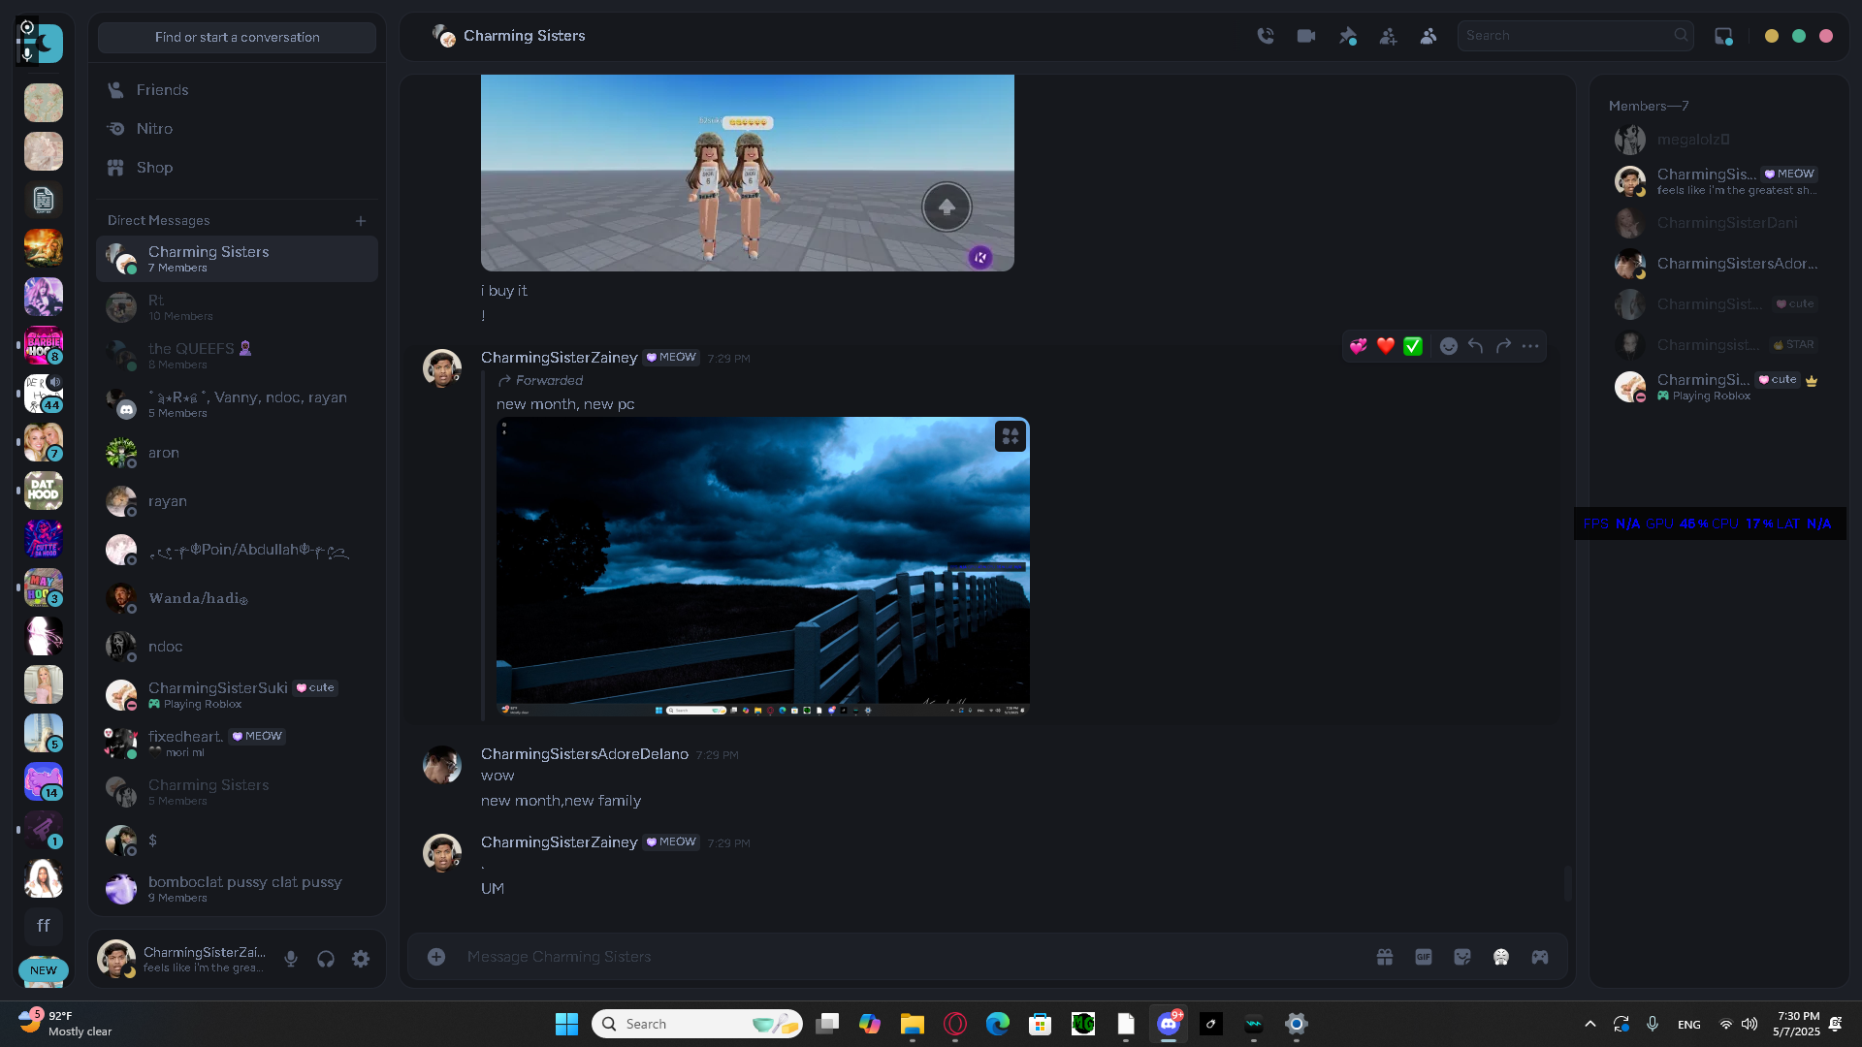1862x1047 pixels.
Task: Click the Message Charming Sisters text field
Action: click(x=873, y=957)
